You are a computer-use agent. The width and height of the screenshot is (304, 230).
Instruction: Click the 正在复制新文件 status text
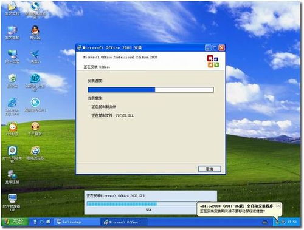tap(103, 107)
